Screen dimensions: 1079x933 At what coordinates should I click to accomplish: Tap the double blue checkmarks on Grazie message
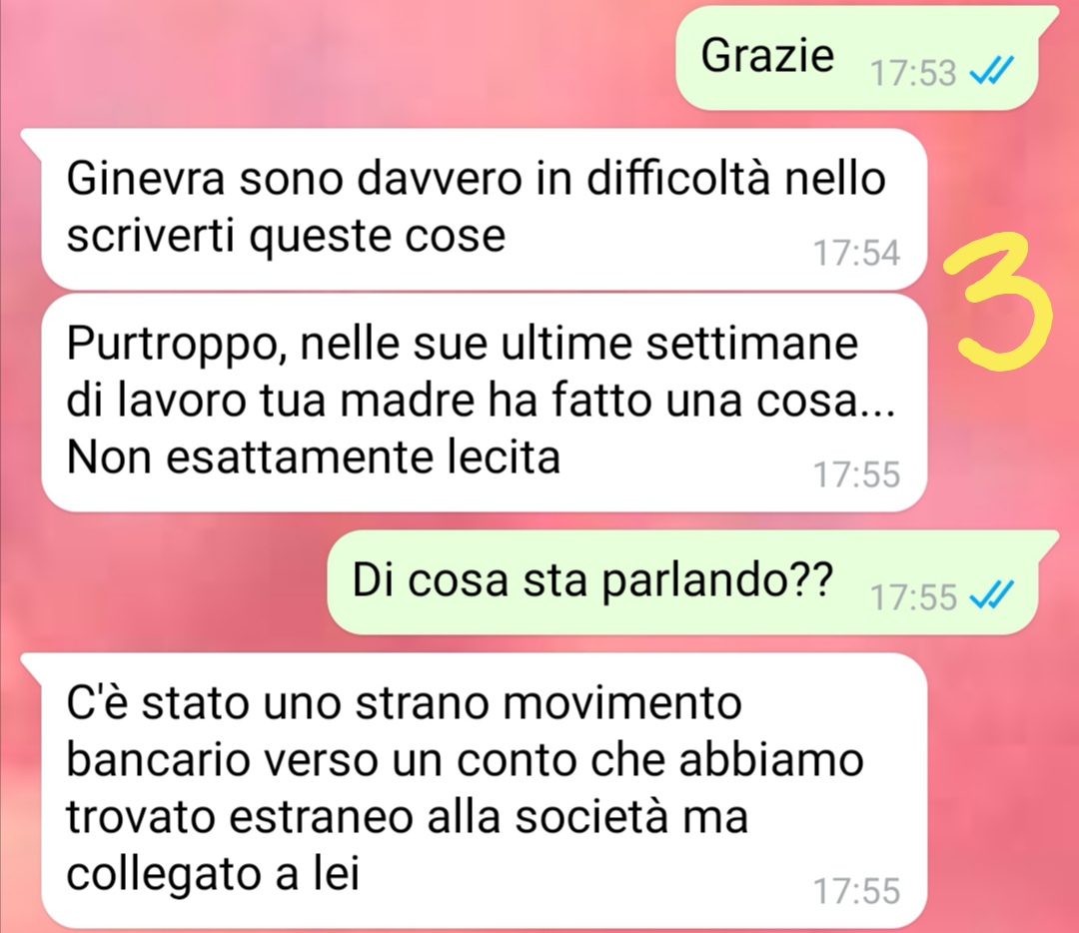tap(991, 71)
